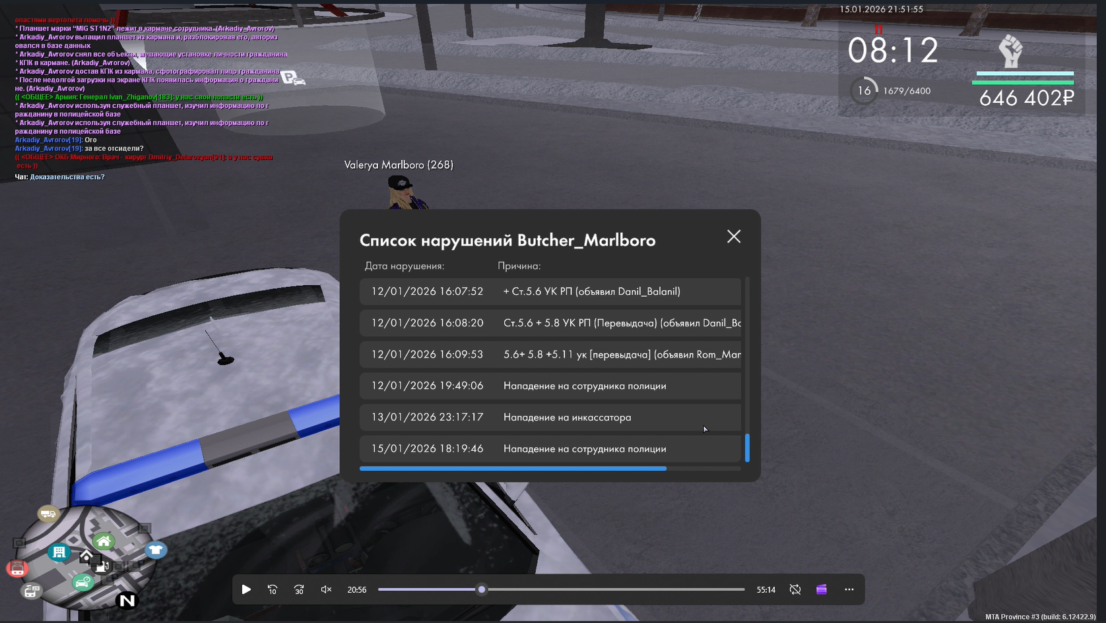Select the 12/01/2026 16:09:53 violation row
Viewport: 1106px width, 623px height.
(x=550, y=355)
